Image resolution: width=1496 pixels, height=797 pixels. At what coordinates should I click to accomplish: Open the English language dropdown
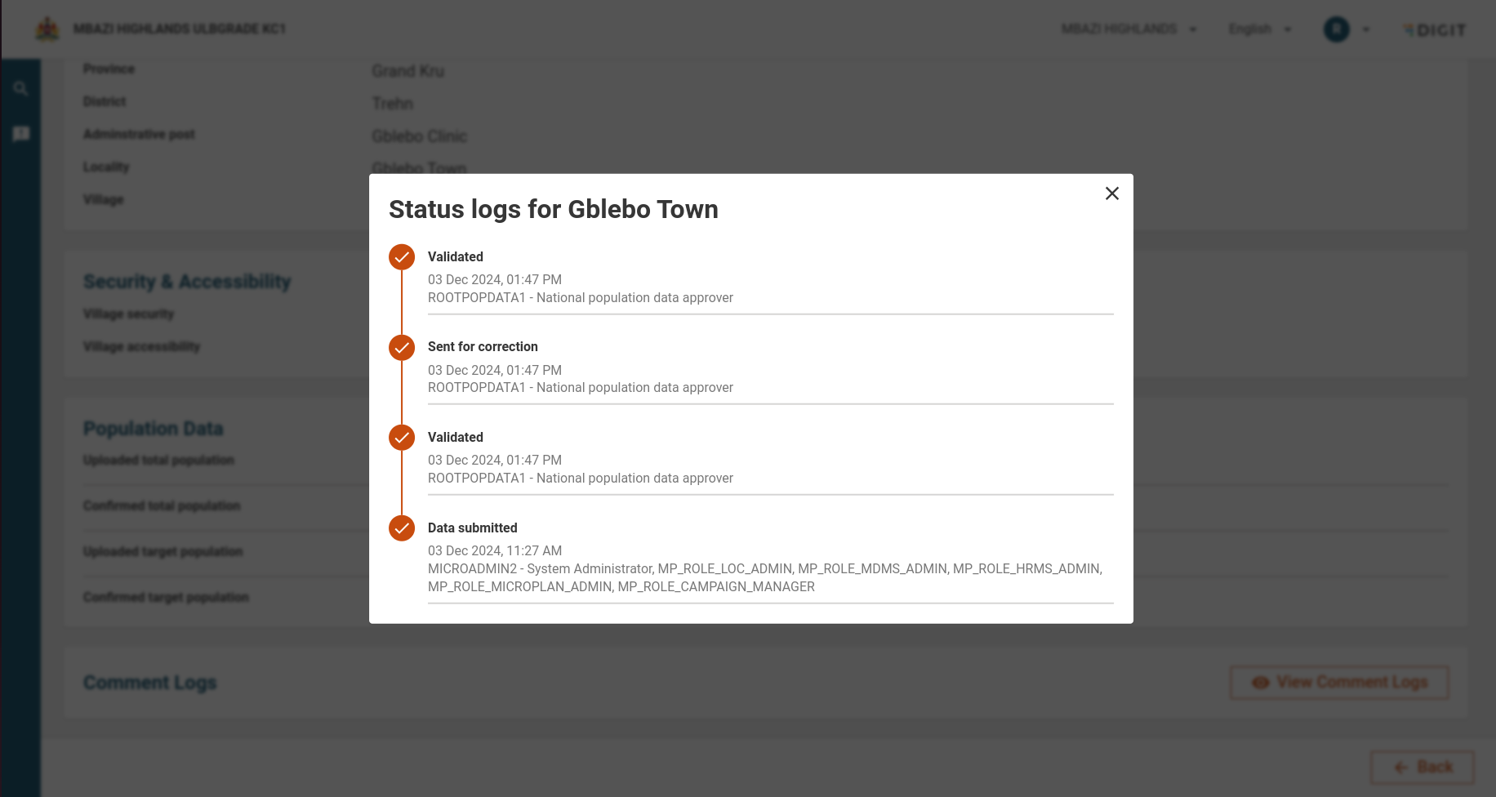1260,29
